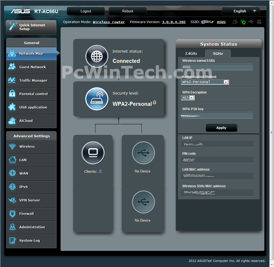Click the Logout button
The width and height of the screenshot is (274, 267).
[x=86, y=11]
